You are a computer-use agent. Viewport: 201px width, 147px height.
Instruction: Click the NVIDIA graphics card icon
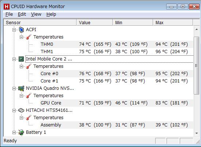[x=21, y=88]
